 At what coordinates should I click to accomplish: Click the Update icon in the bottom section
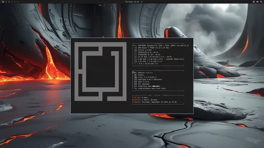tap(133, 102)
